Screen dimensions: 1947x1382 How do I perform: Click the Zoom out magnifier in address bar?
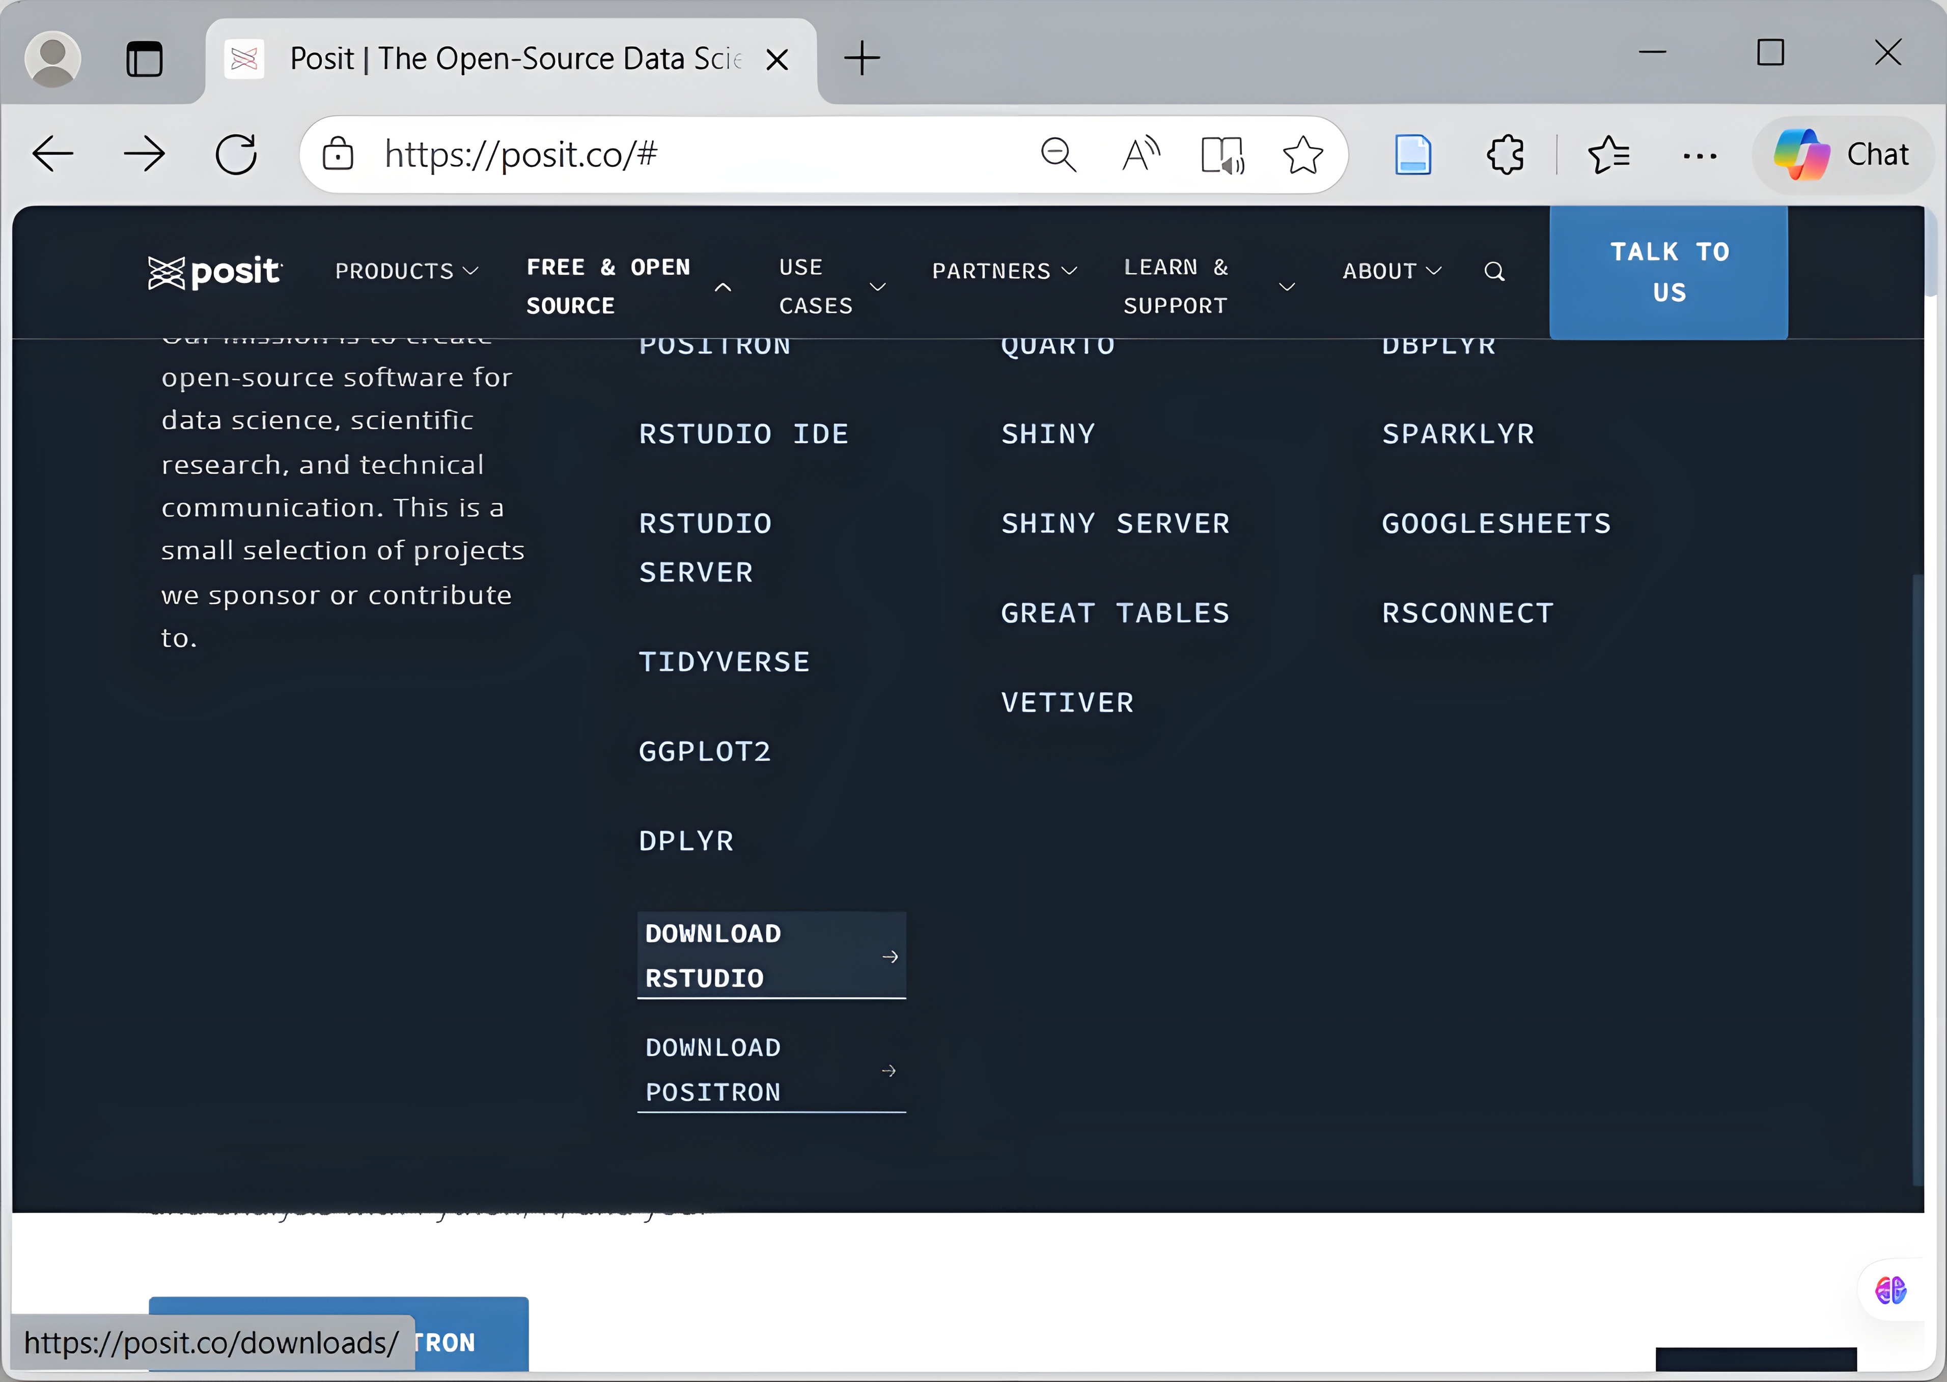[1058, 155]
